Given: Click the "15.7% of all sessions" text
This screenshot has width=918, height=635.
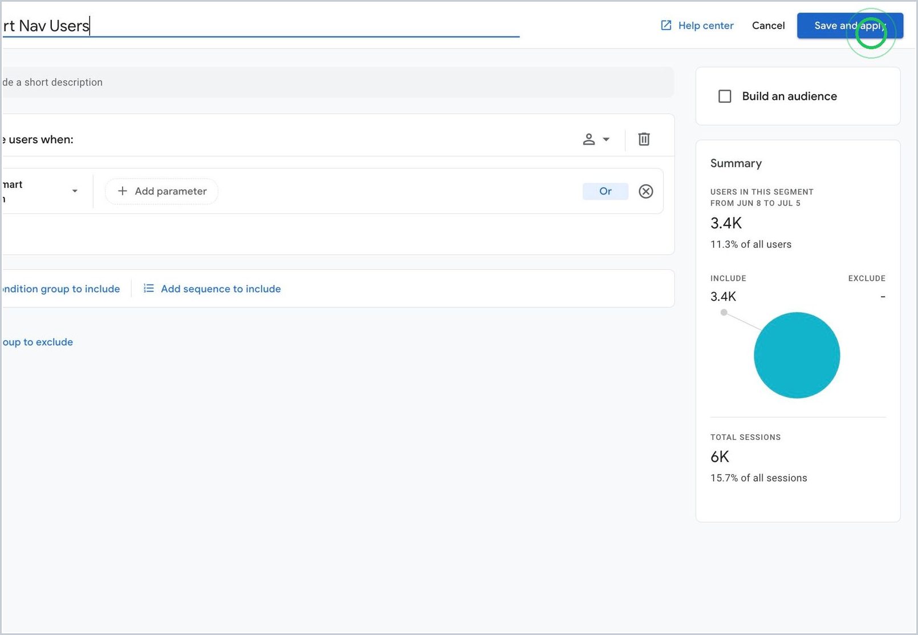Looking at the screenshot, I should 759,478.
